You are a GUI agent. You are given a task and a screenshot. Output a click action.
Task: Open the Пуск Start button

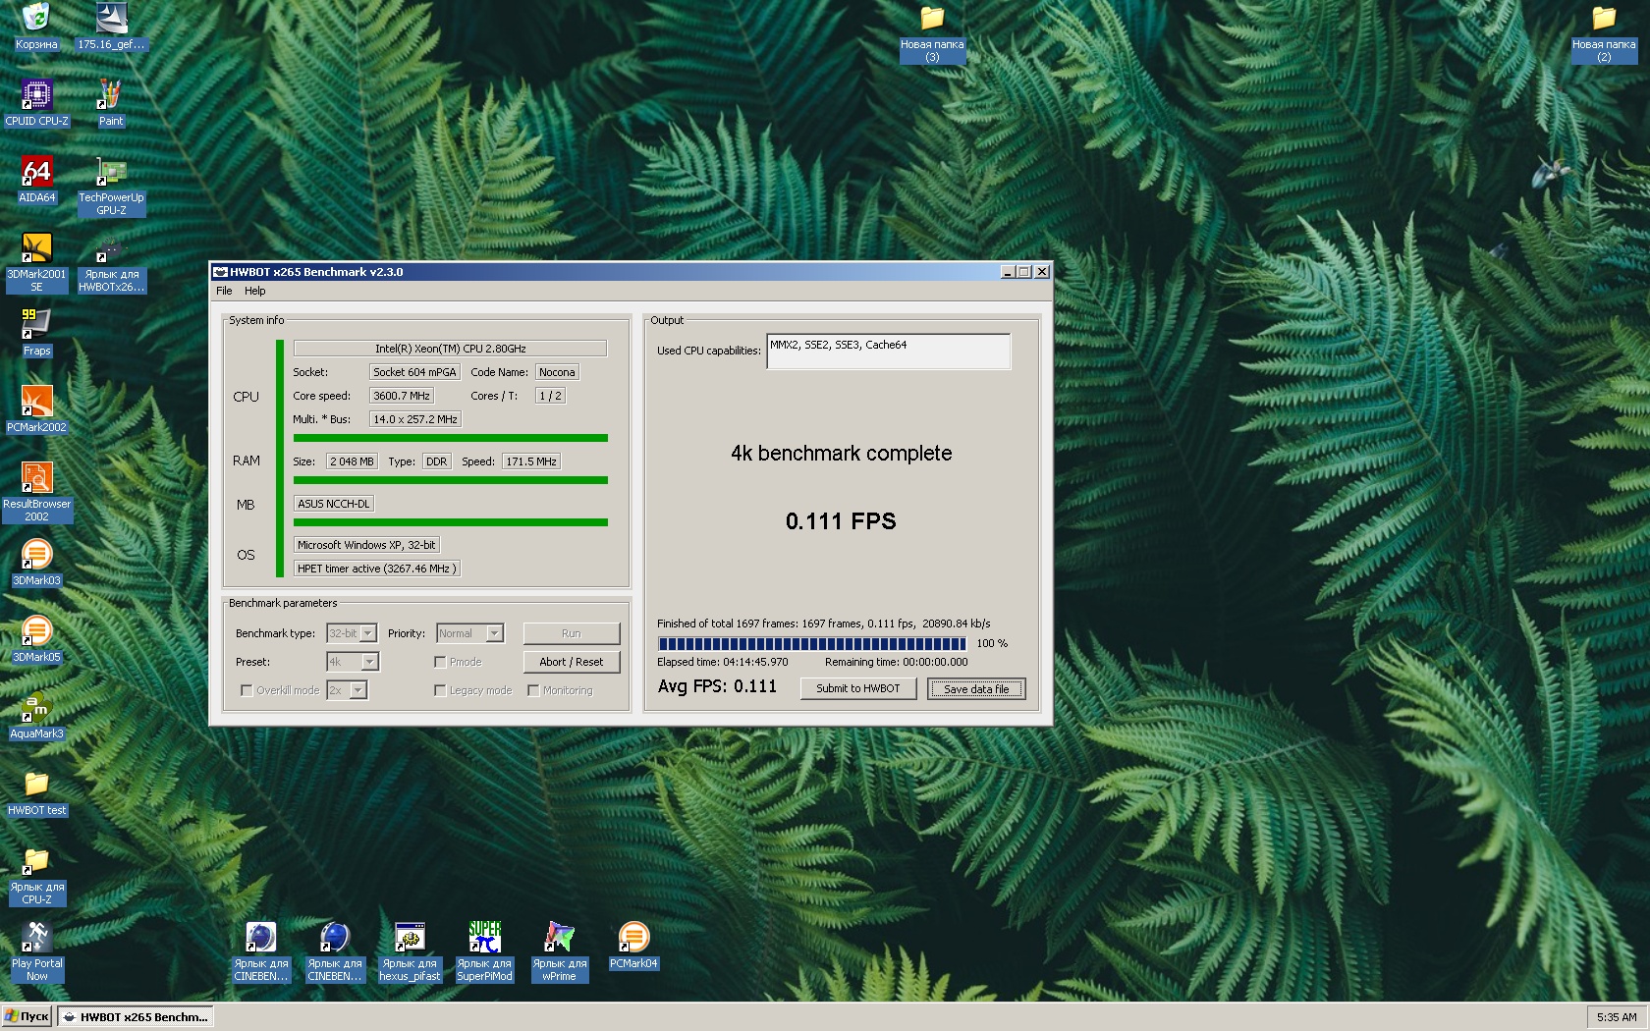[x=27, y=1017]
